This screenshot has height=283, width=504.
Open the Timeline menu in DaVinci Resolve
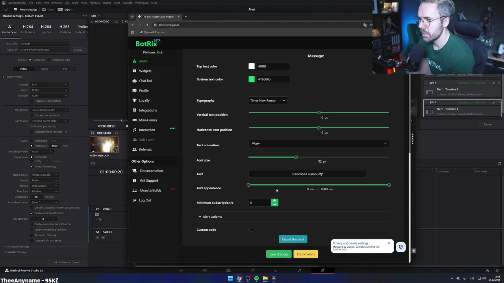tap(57, 3)
